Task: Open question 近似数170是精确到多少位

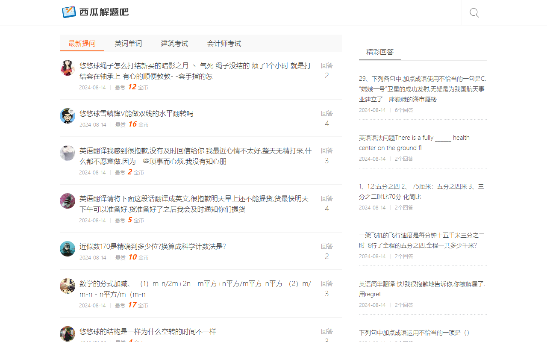Action: [153, 247]
